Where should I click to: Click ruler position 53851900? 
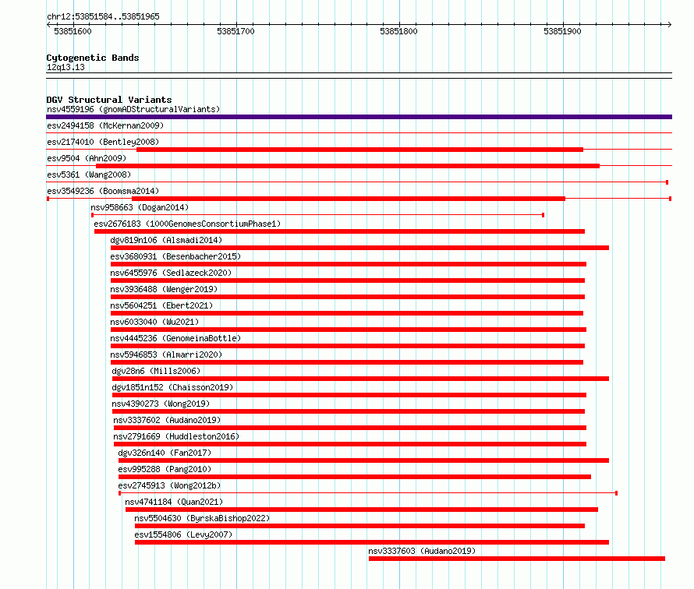tap(562, 31)
